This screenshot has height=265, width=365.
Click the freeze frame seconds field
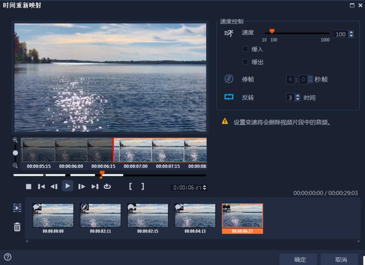click(x=290, y=79)
